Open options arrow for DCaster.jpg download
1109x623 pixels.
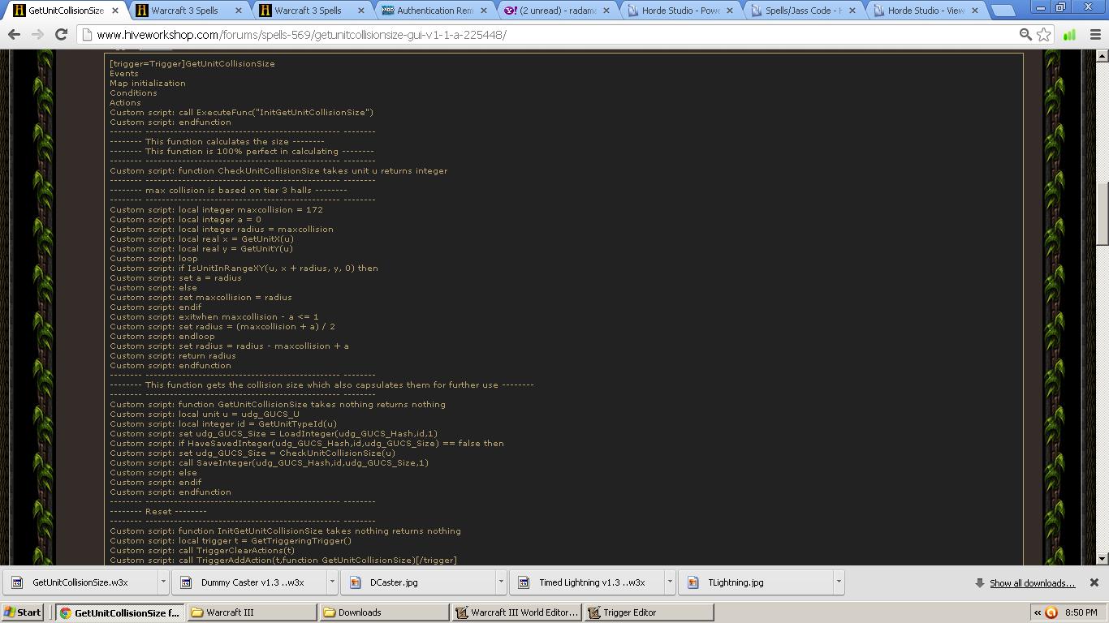click(x=501, y=582)
